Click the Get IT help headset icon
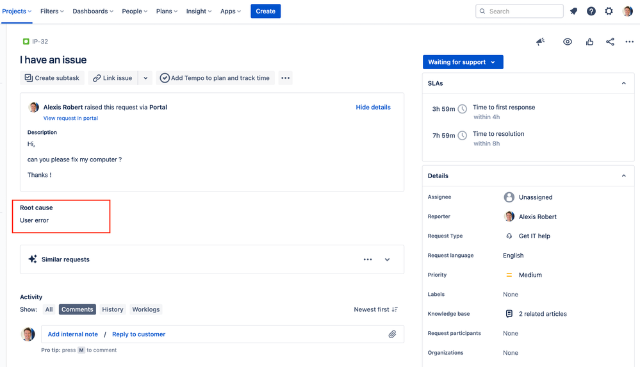Viewport: 640px width, 367px height. tap(509, 236)
